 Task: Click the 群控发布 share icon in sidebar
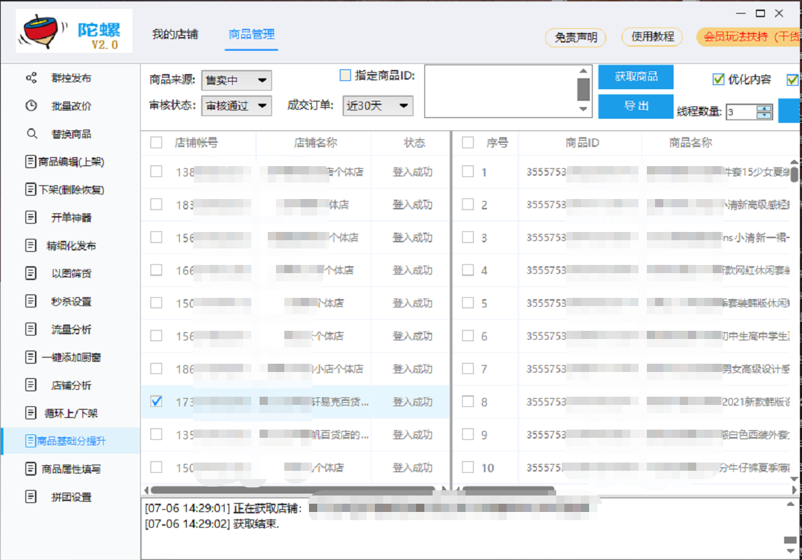click(31, 78)
